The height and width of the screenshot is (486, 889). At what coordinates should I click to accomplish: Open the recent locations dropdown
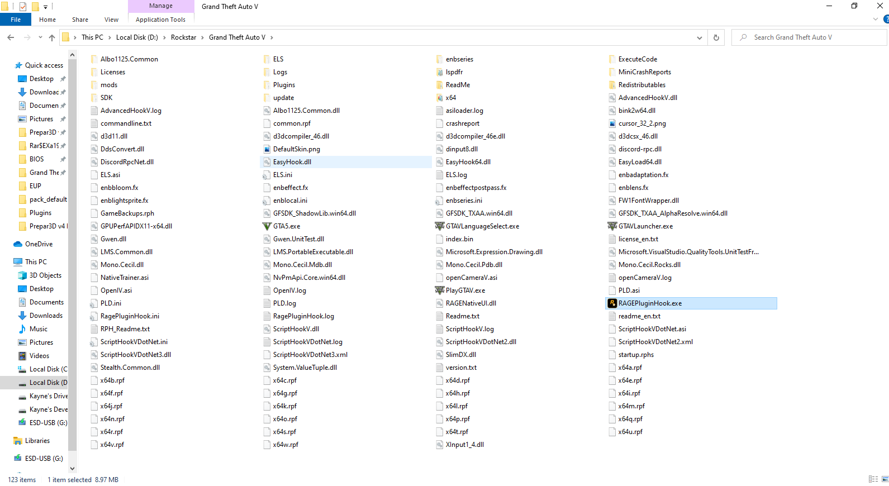40,37
